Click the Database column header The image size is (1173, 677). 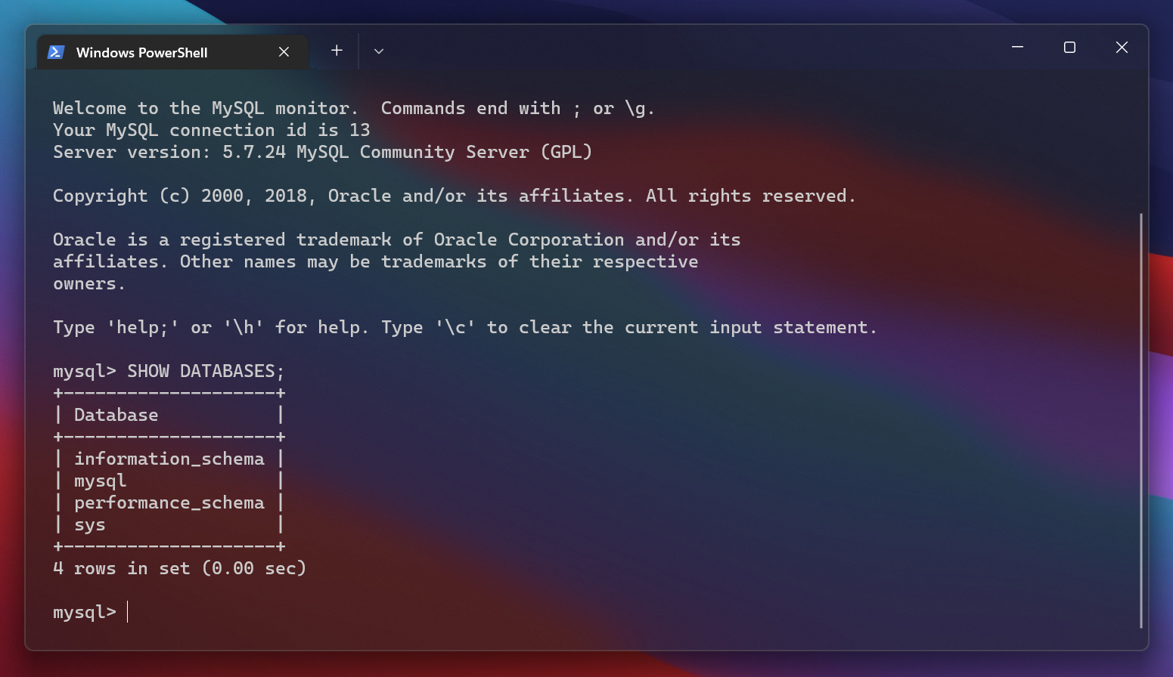pyautogui.click(x=116, y=416)
